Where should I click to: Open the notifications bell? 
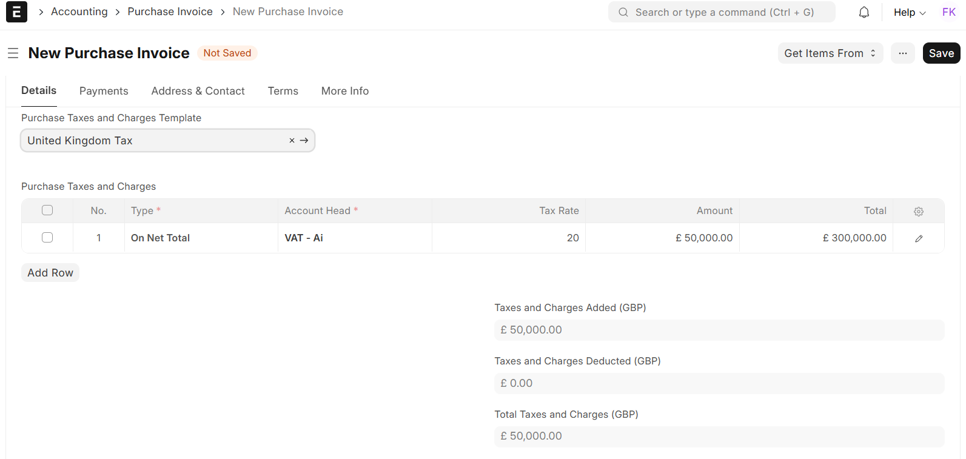(x=864, y=12)
